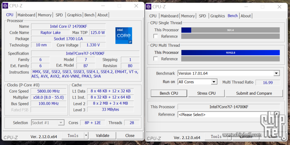Click the Max TDP 125.0 W value
This screenshot has height=145, width=290.
click(98, 33)
